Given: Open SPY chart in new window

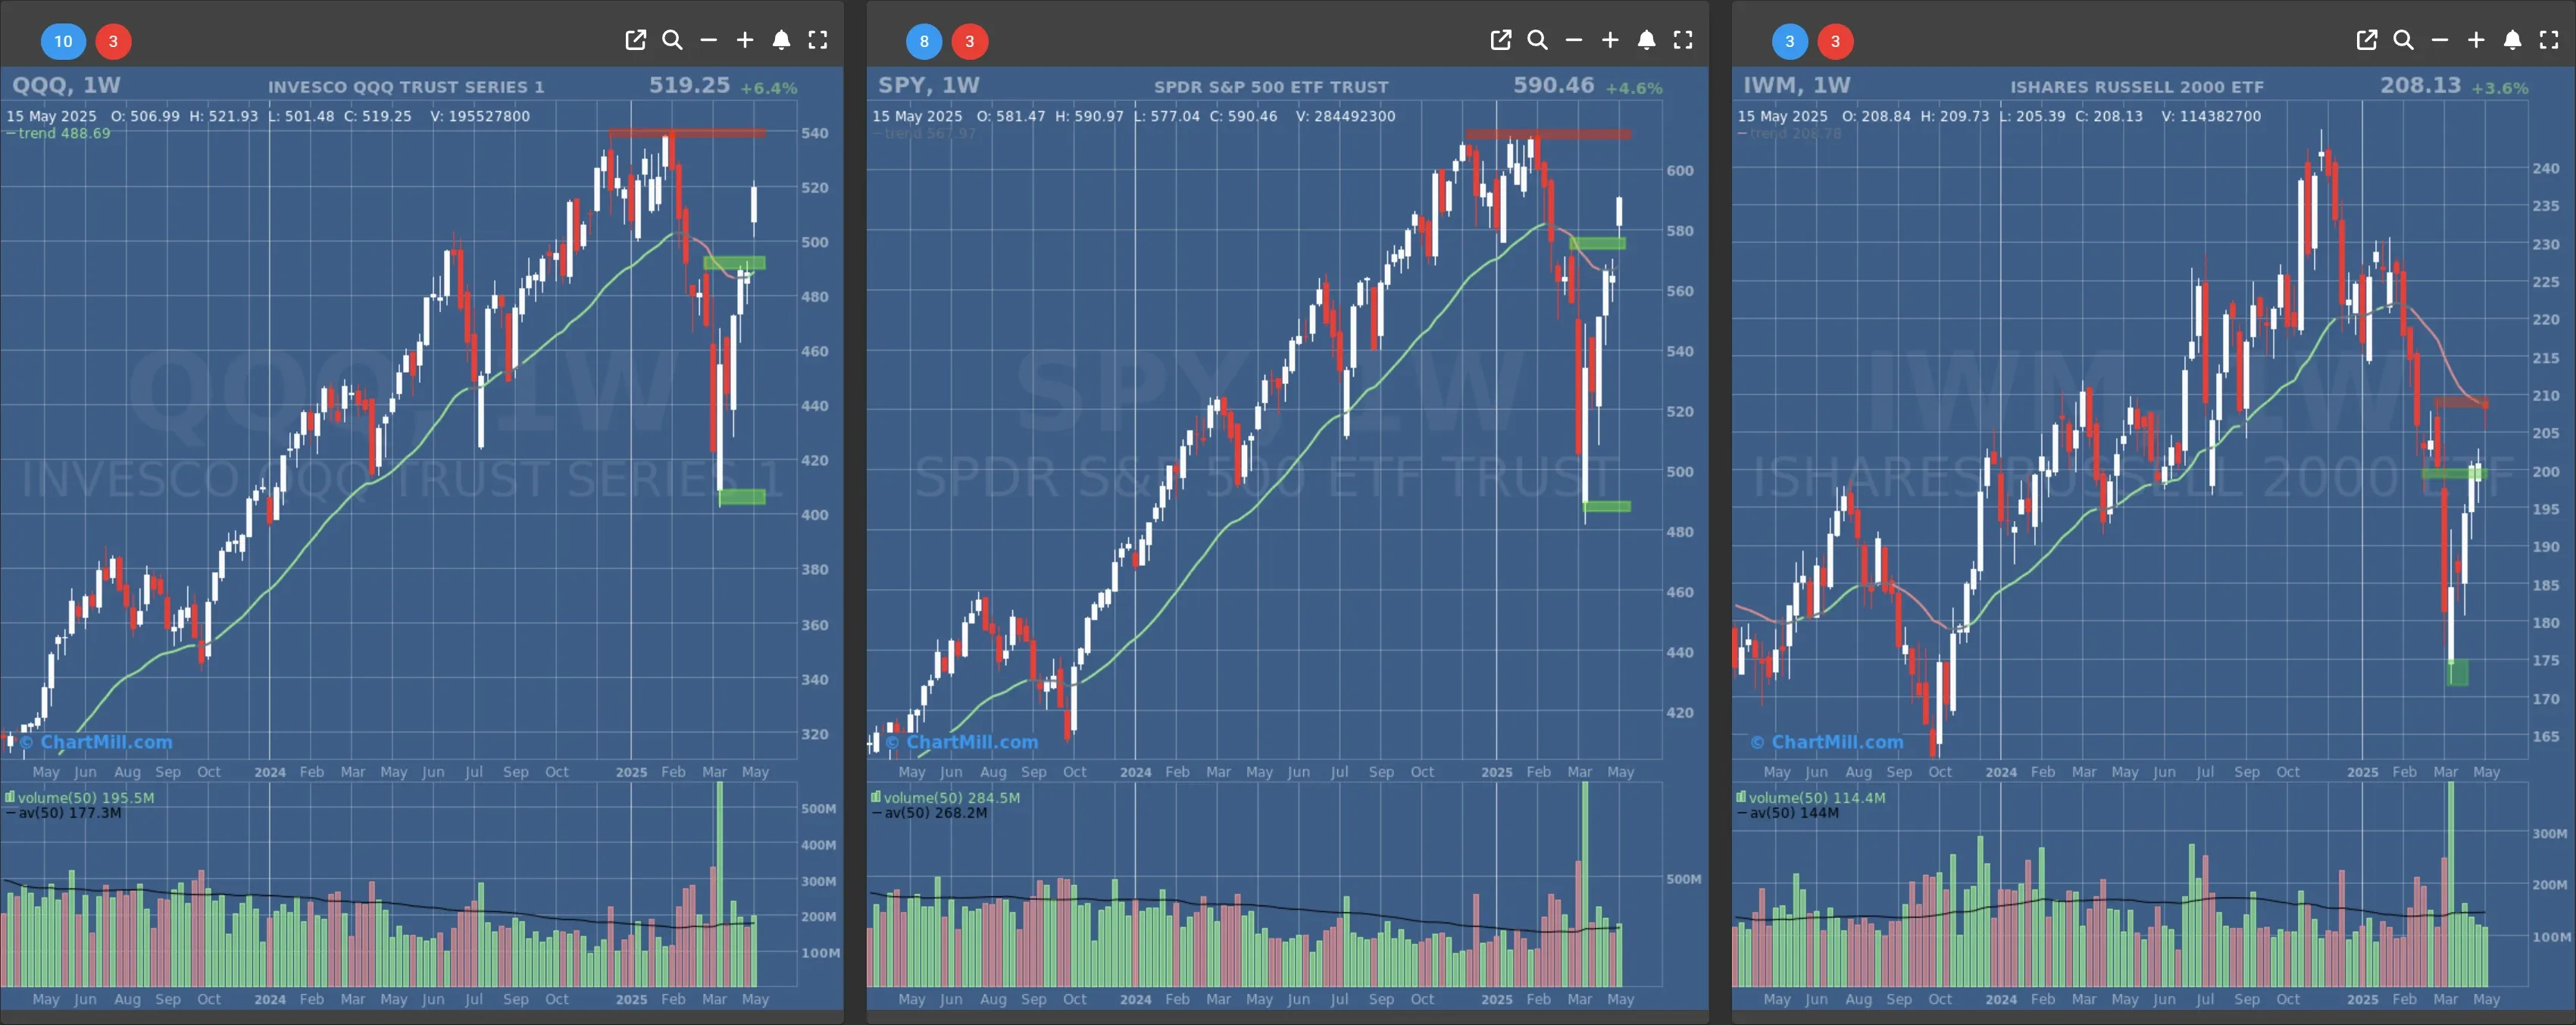Looking at the screenshot, I should 1501,40.
